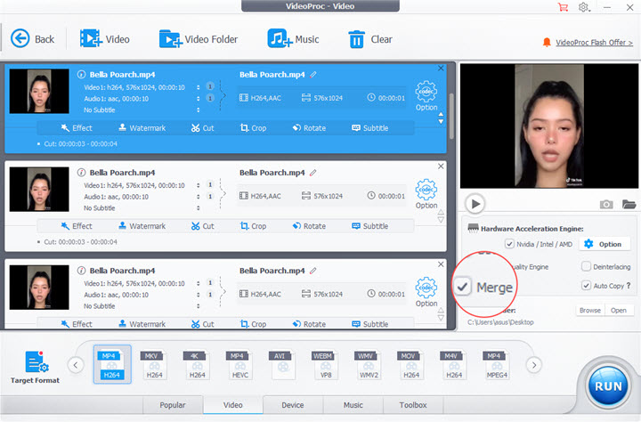Add Music file
The width and height of the screenshot is (641, 422).
point(293,39)
